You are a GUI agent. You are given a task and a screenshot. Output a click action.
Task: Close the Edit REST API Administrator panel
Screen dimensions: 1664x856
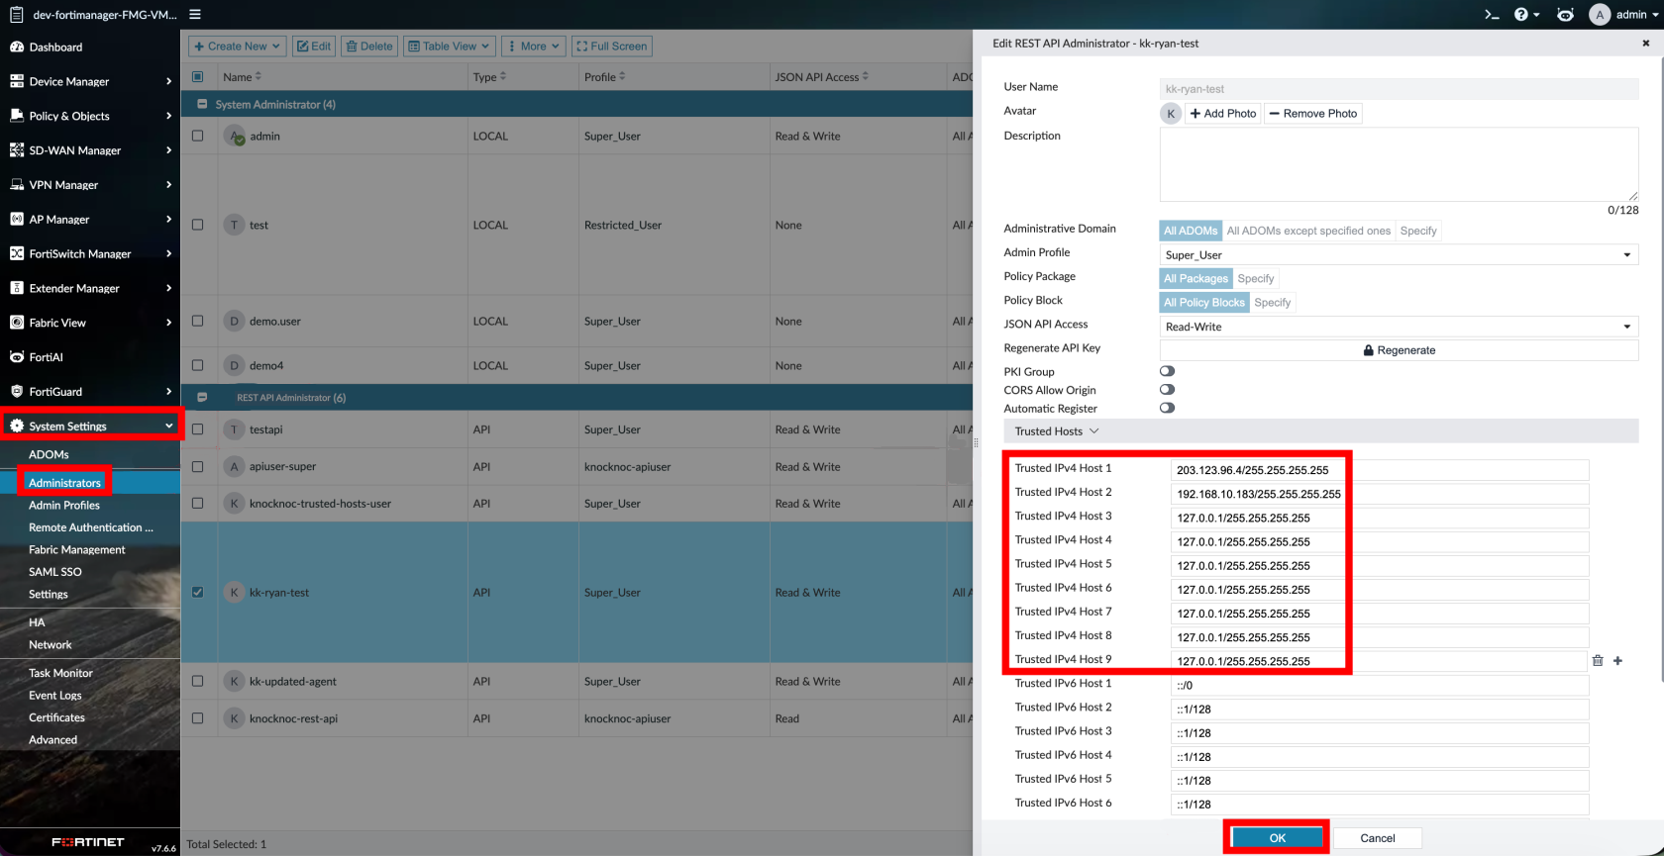1646,44
